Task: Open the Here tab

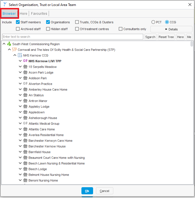Action: click(24, 14)
